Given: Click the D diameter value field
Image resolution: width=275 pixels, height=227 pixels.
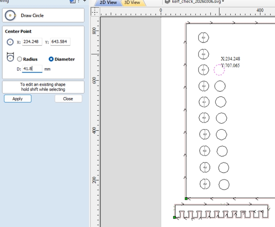Looking at the screenshot, I should (32, 69).
